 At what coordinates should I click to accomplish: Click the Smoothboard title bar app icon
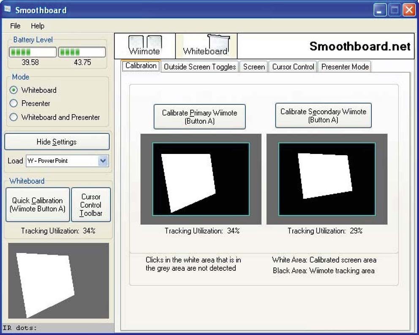click(7, 9)
